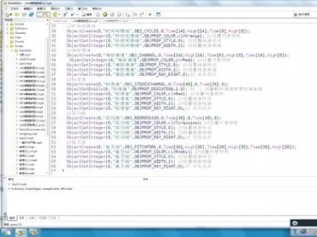
Task: Start debugging with the green play icon
Action: click(x=105, y=14)
